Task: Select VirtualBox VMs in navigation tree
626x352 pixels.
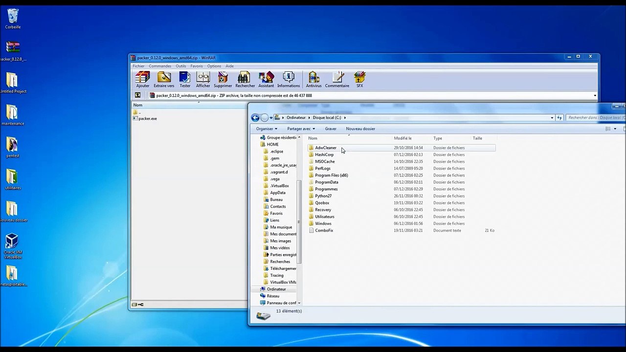Action: click(x=283, y=282)
